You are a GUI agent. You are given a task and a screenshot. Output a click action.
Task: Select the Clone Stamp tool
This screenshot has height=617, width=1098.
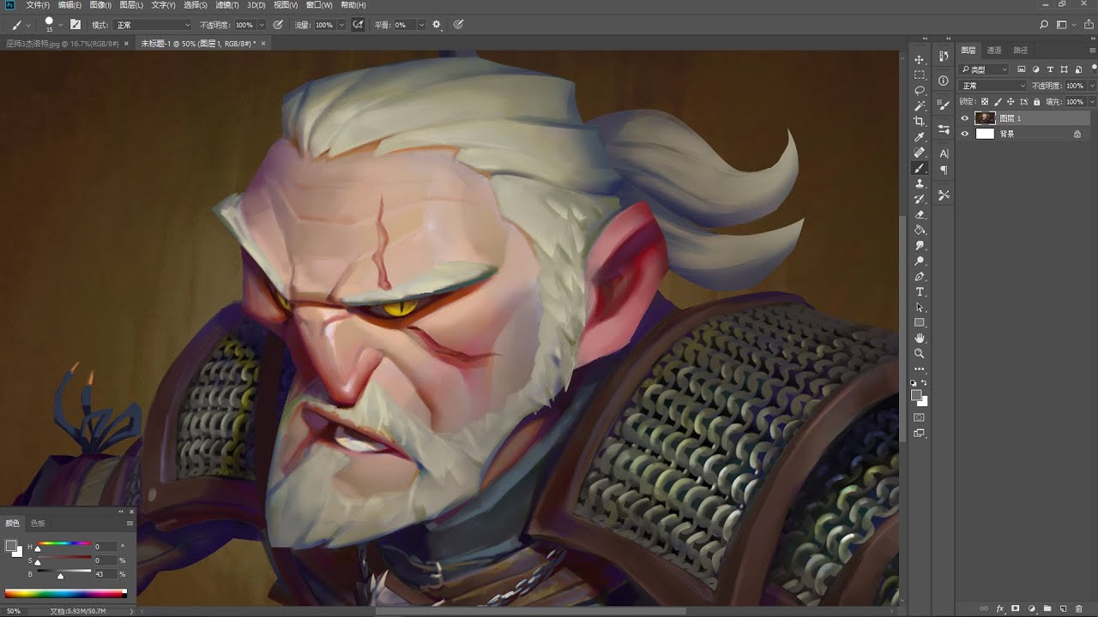[920, 183]
